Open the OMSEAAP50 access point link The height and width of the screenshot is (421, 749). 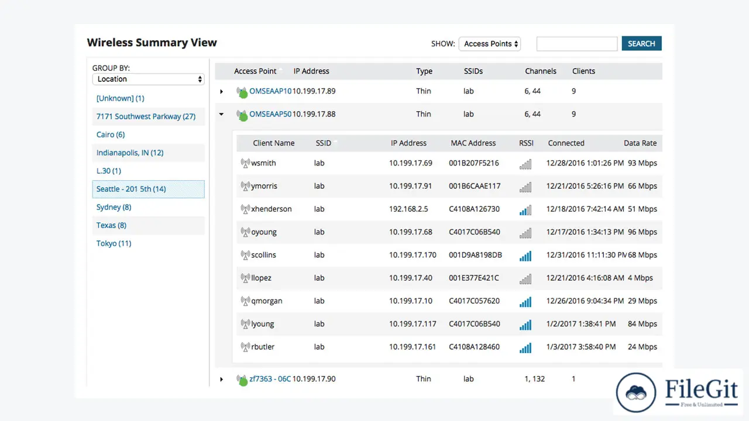point(270,115)
